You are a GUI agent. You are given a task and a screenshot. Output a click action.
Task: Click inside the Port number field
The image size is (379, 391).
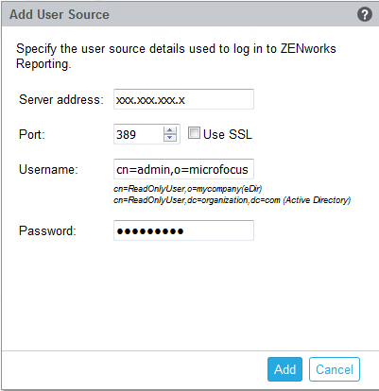pos(139,134)
